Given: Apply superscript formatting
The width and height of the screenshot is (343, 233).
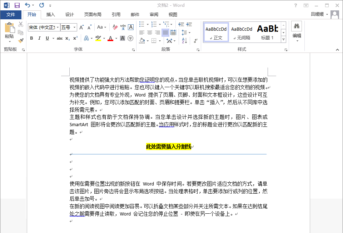Looking at the screenshot, I should click(x=75, y=38).
